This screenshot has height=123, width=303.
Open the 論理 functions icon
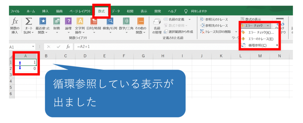click(x=68, y=22)
